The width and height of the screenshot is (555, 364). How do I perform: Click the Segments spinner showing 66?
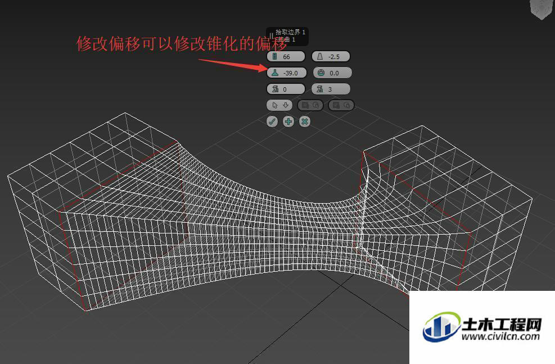(x=286, y=56)
